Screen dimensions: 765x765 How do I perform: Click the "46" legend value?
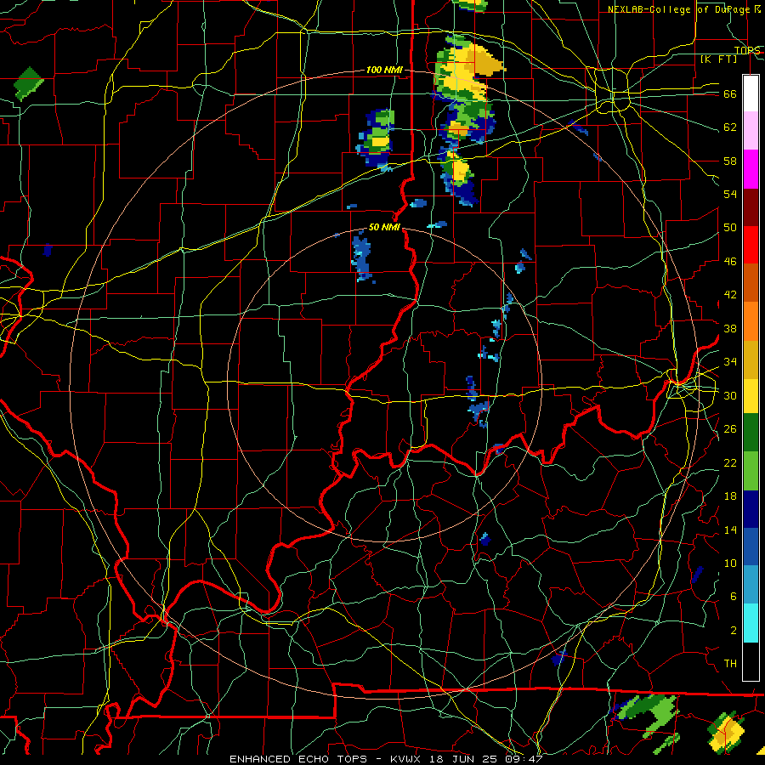click(x=730, y=262)
